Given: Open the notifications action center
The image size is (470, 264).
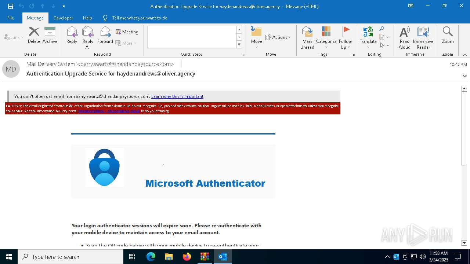Looking at the screenshot, I should tap(458, 257).
